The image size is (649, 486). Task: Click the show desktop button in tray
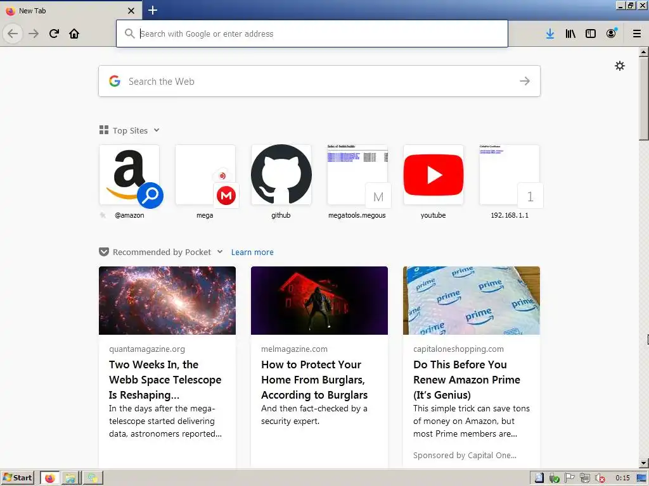[x=641, y=478]
